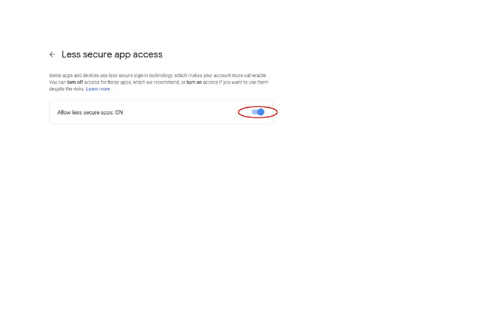Go back using the left arrow icon
Viewport: 478px width, 336px height.
(x=52, y=54)
